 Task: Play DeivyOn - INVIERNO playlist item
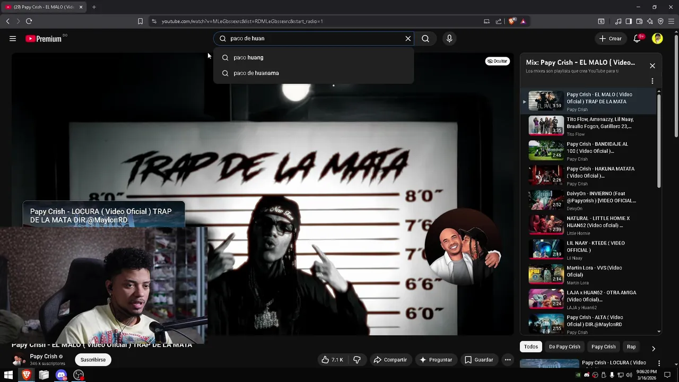coord(589,200)
